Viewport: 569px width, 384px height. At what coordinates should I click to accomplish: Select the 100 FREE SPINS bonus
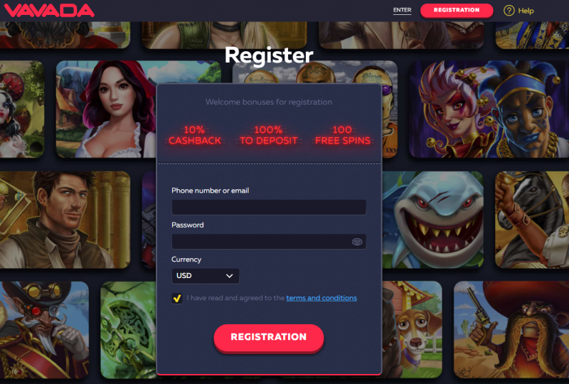click(x=342, y=135)
